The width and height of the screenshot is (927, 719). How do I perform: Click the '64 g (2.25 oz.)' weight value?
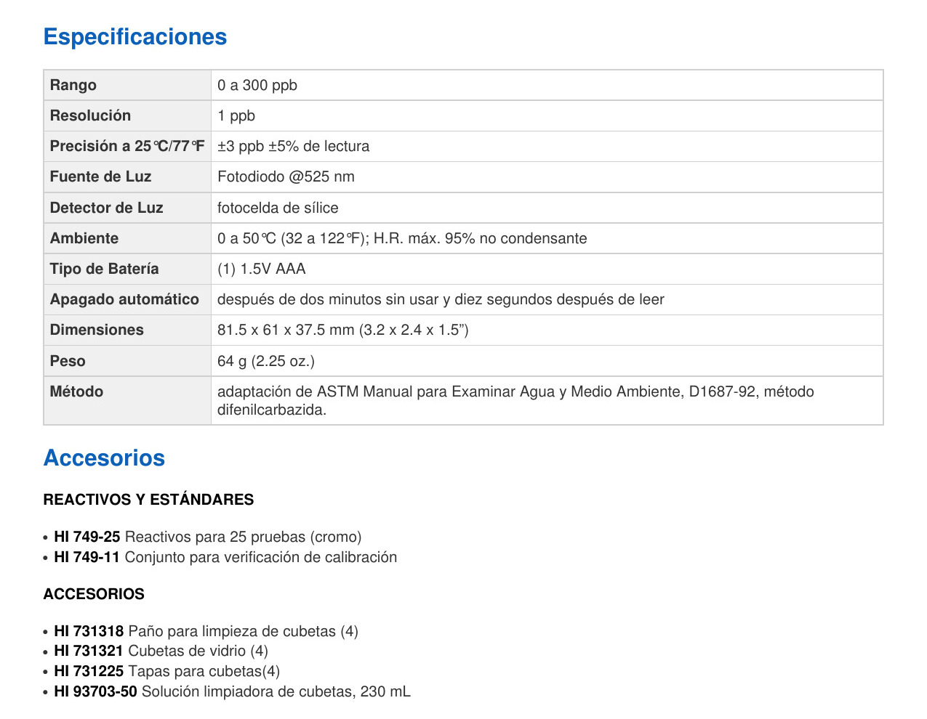(266, 361)
